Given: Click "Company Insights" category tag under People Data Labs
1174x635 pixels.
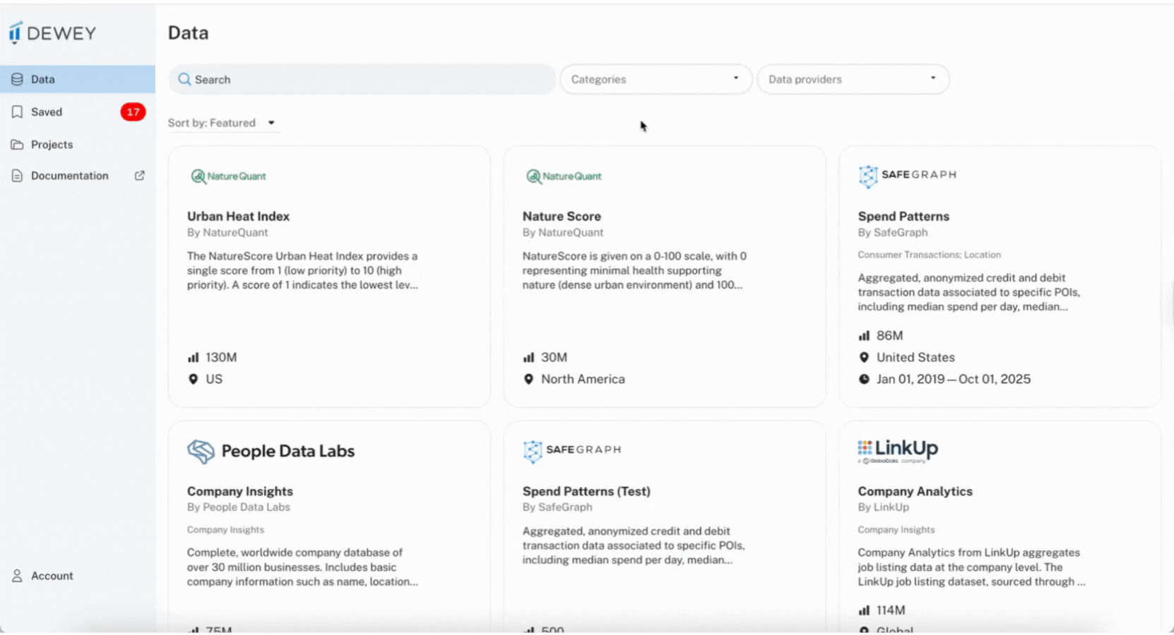Looking at the screenshot, I should pos(225,530).
